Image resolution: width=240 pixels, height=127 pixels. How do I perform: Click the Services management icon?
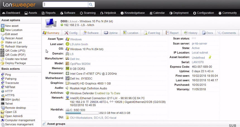click(3, 124)
